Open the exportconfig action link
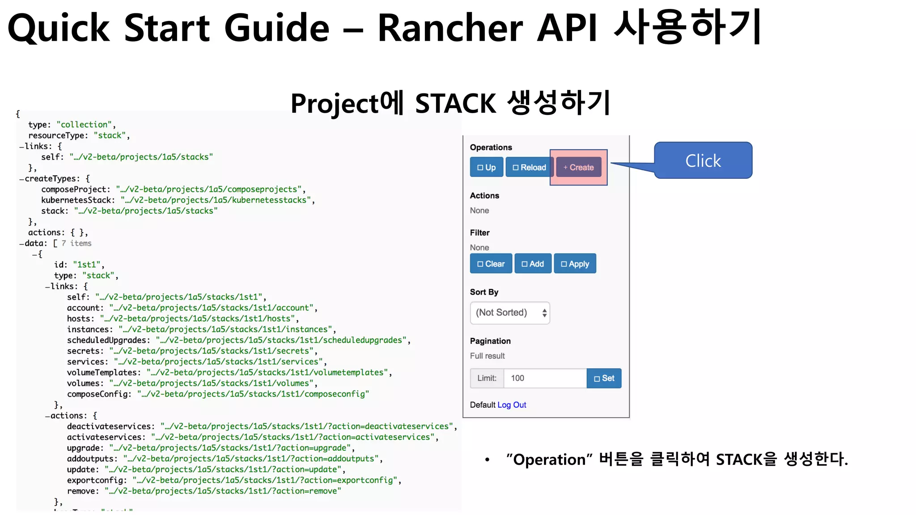This screenshot has width=916, height=515. 264,480
